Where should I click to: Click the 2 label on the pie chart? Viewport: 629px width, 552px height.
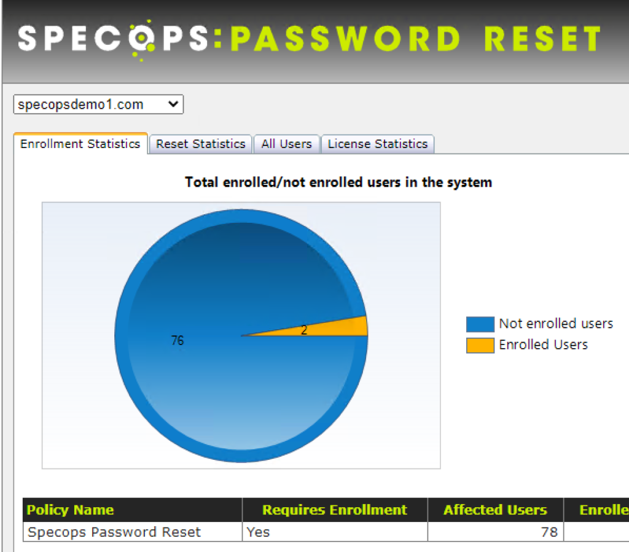coord(304,330)
